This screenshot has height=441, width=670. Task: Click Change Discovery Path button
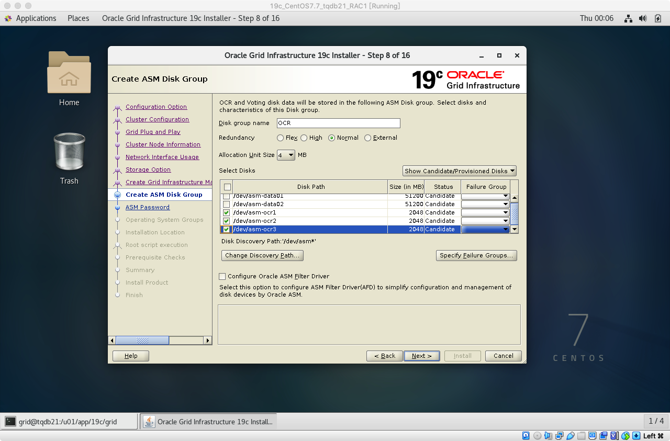coord(263,255)
